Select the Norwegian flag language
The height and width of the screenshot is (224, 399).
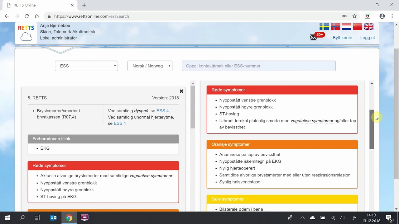[335, 27]
